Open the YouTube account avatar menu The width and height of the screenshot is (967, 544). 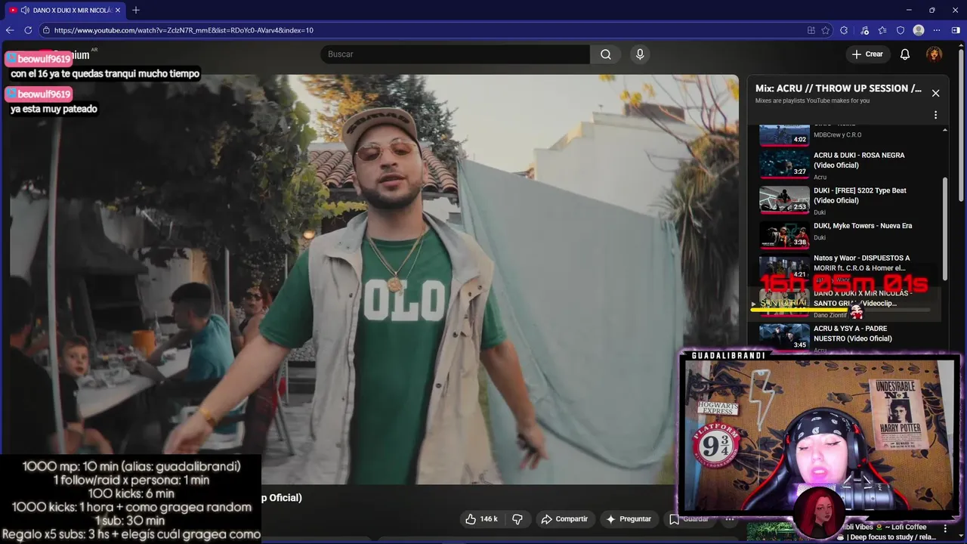point(935,54)
